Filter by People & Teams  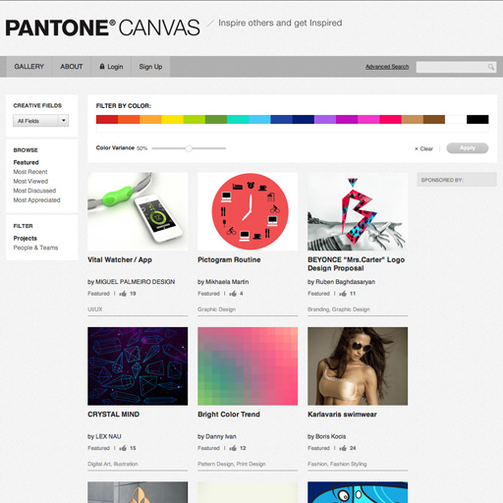[x=35, y=248]
